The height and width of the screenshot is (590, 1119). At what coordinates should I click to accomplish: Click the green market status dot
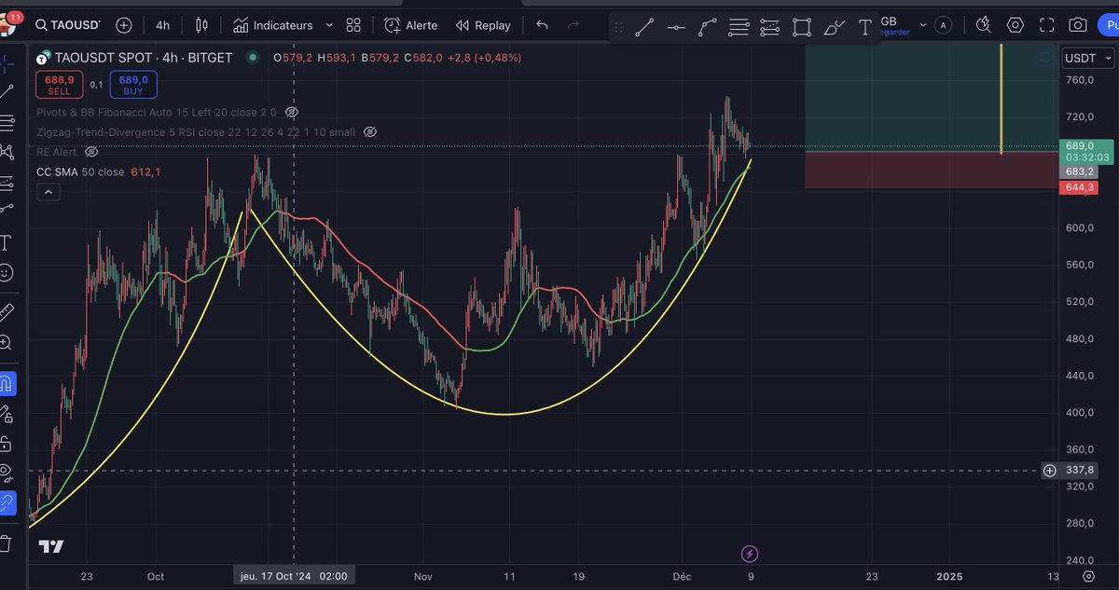tap(252, 58)
